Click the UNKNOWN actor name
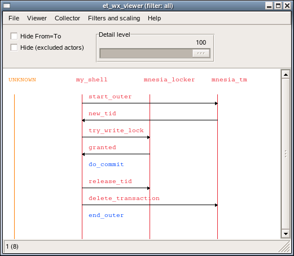Viewport: 294px width, 256px height. pos(22,80)
